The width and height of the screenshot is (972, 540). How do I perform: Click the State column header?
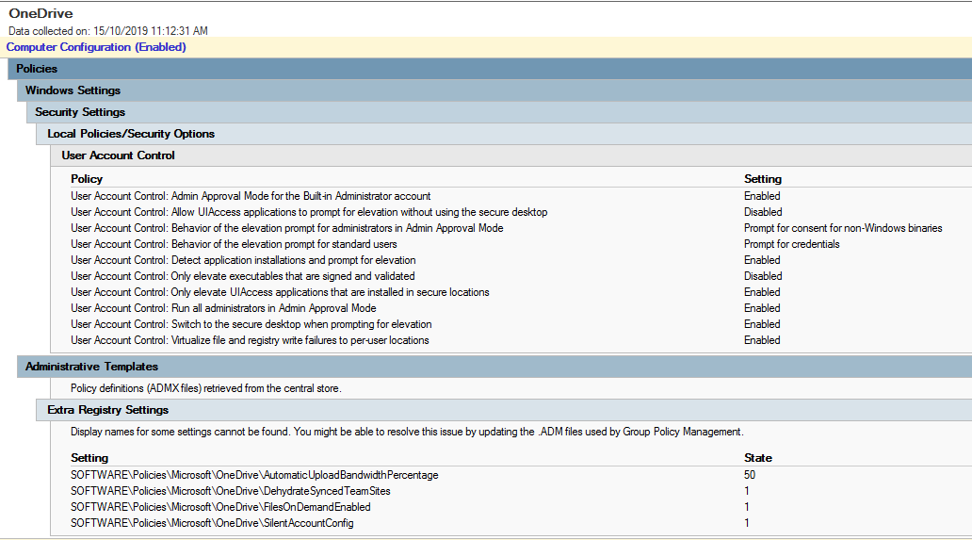[757, 458]
